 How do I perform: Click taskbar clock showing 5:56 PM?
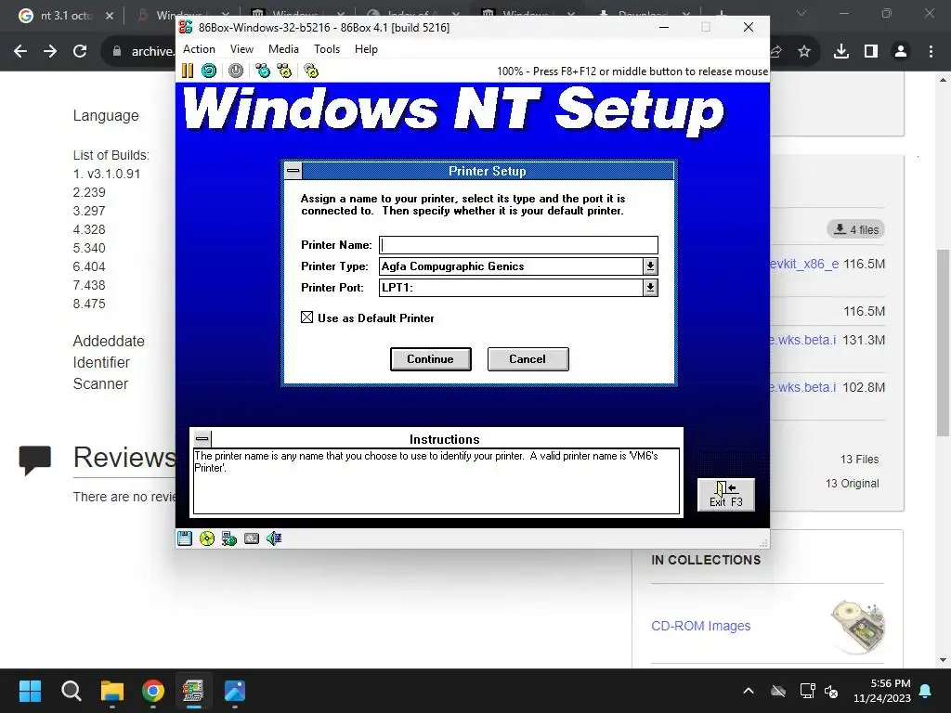882,691
